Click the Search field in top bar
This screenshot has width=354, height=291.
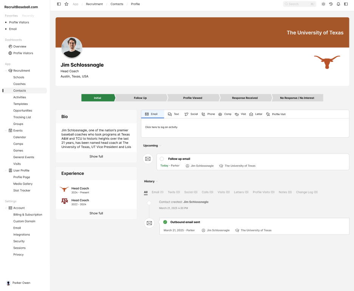299,4
